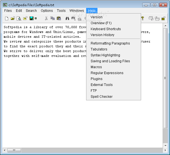170x155 pixels.
Task: Click the vertical scrollbar thumb
Action: click(x=165, y=78)
